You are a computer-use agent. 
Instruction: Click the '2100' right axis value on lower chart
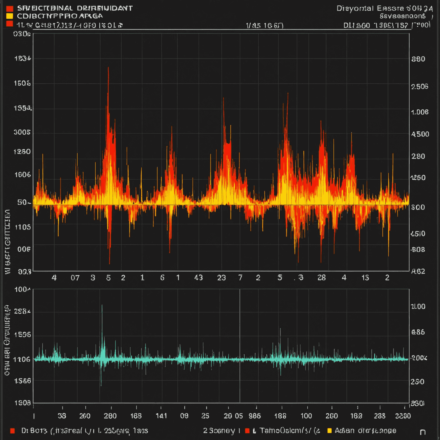418,307
